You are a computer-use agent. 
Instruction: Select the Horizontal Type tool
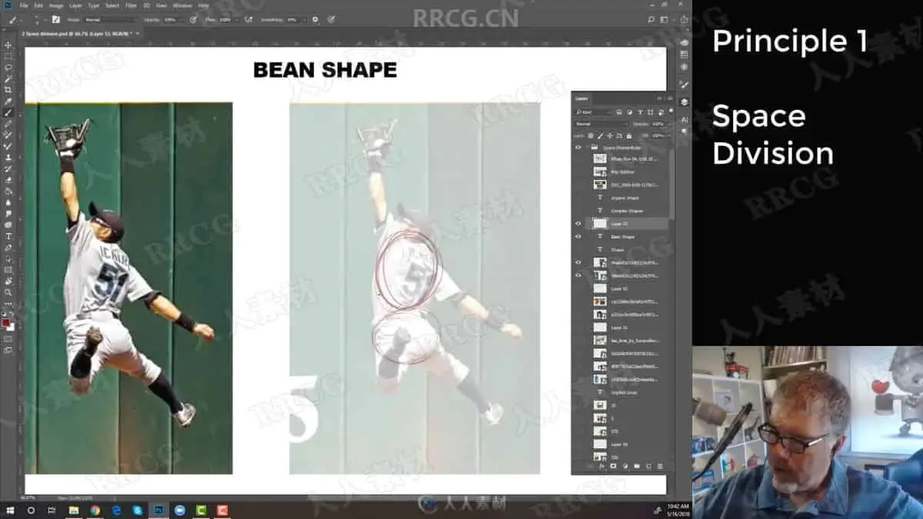pos(8,236)
